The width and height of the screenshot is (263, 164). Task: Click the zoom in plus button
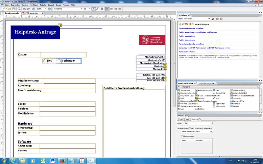click(49, 9)
